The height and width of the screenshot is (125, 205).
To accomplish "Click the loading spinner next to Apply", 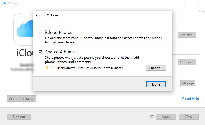I will point(152,117).
